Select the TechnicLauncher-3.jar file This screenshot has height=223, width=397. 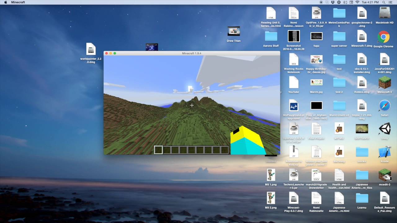click(294, 175)
